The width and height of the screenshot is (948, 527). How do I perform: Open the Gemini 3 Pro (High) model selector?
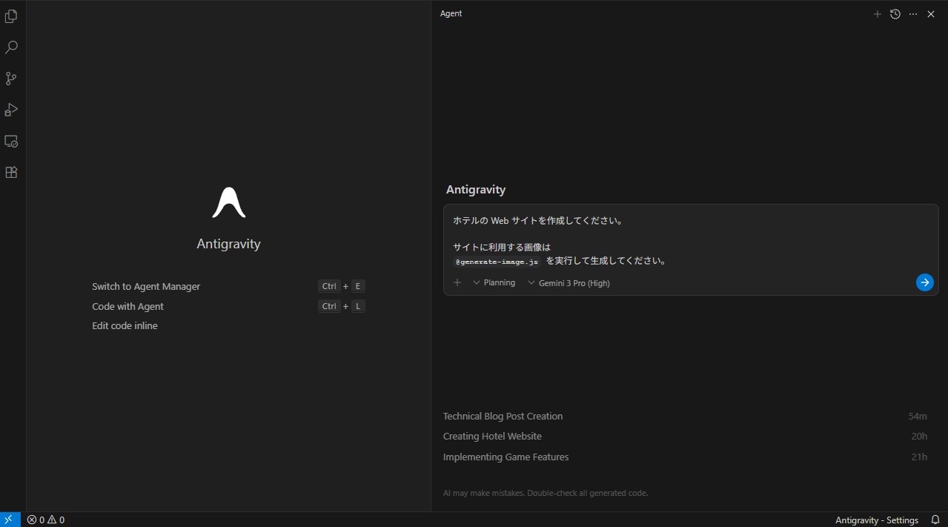[x=569, y=283]
